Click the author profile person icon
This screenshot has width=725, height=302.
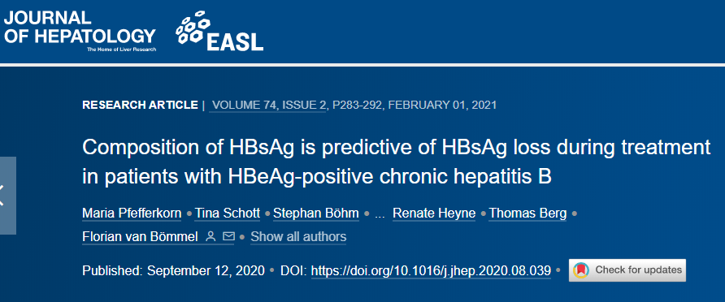coord(211,237)
